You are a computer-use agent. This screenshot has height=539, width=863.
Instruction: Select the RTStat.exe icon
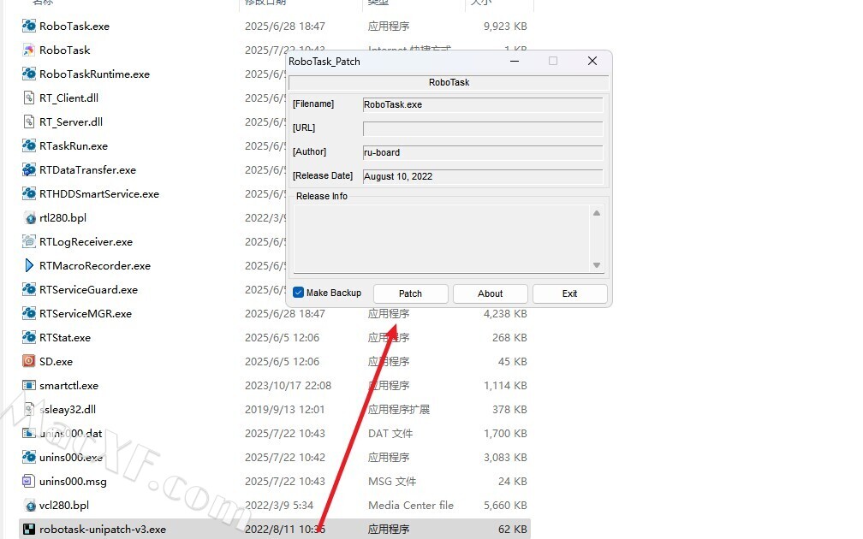click(x=28, y=337)
